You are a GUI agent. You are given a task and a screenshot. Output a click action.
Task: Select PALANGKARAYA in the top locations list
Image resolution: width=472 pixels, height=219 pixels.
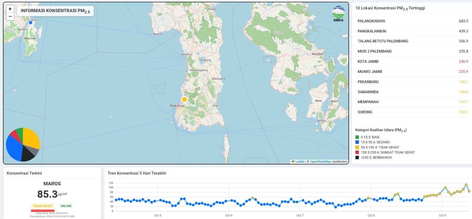point(413,21)
